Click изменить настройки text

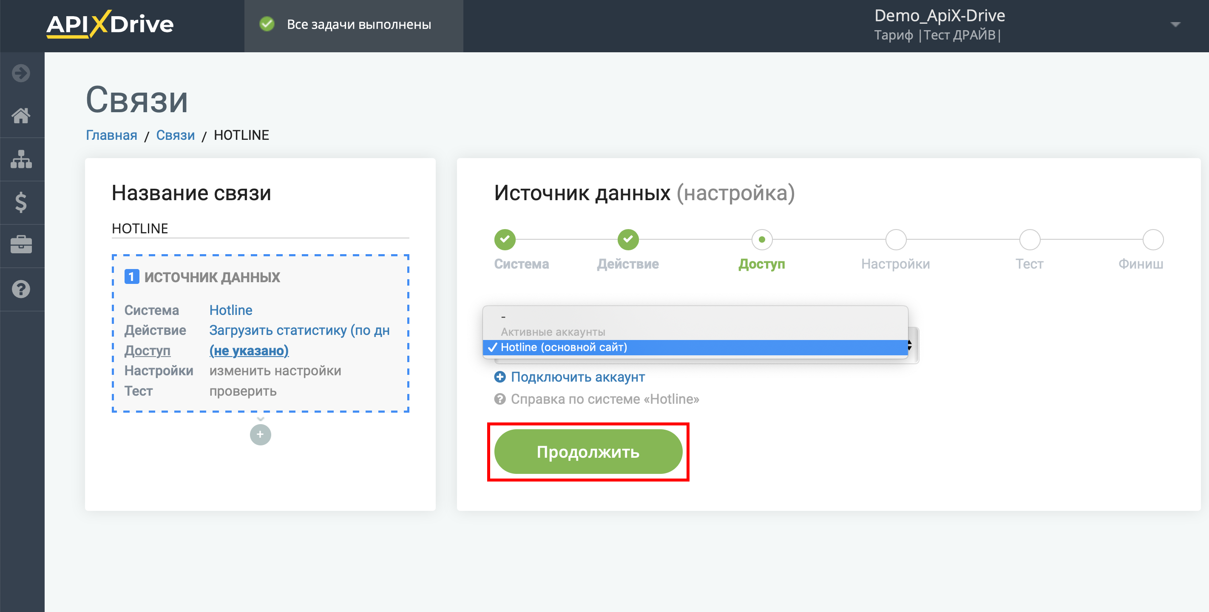click(x=275, y=371)
